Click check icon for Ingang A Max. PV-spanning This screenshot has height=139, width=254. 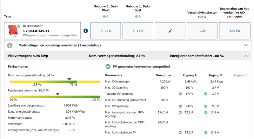click(180, 106)
